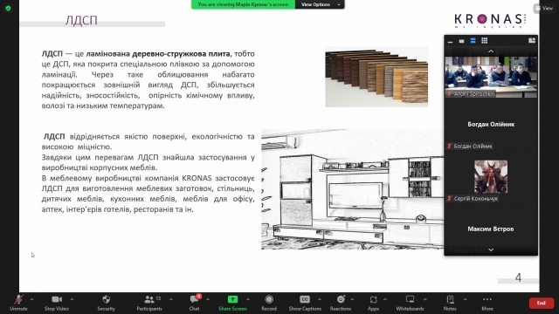Viewport: 559px width, 314px height.
Task: Turn on Show Captions
Action: 305,303
